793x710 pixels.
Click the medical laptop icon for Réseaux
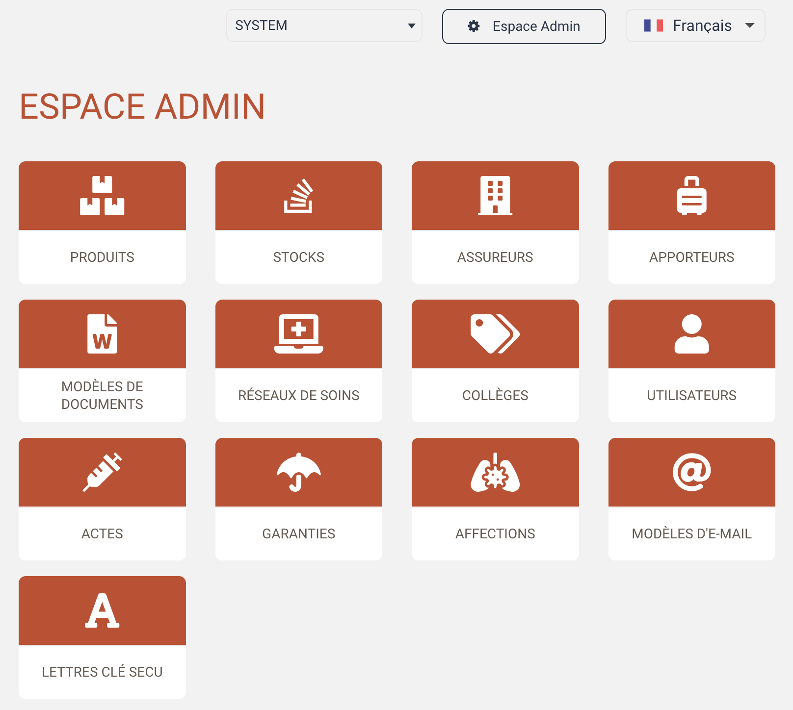[x=298, y=334]
